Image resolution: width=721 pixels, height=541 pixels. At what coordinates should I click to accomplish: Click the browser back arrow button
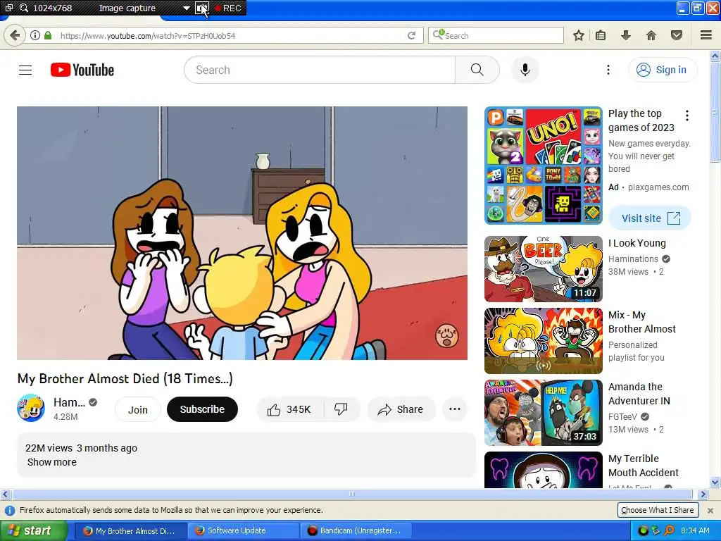click(15, 35)
